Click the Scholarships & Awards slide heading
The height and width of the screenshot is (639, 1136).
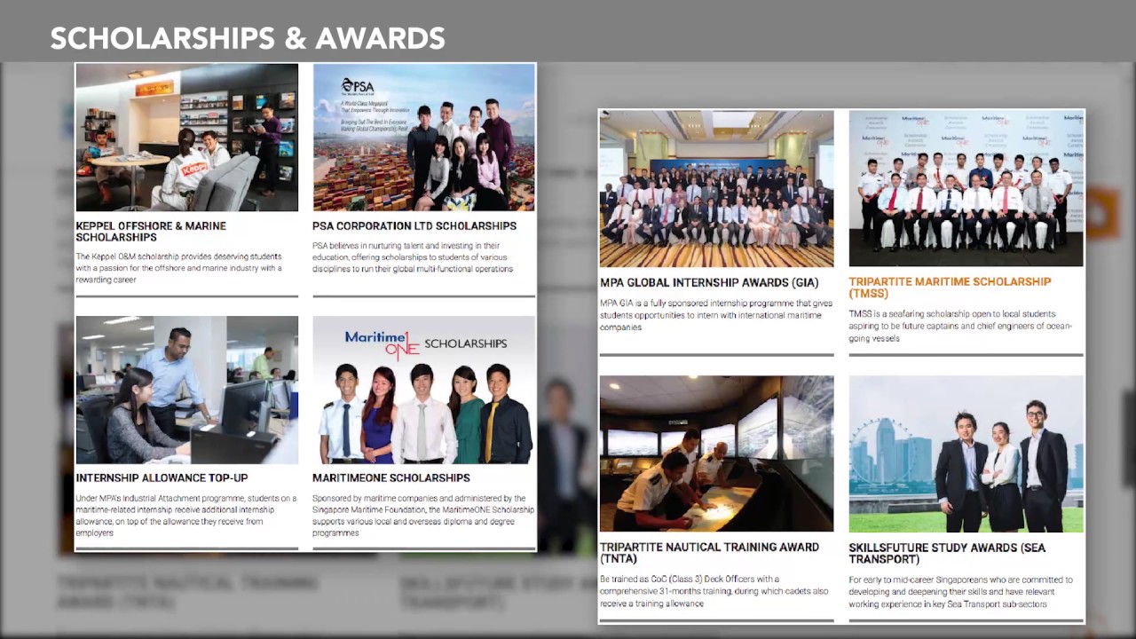(x=248, y=38)
